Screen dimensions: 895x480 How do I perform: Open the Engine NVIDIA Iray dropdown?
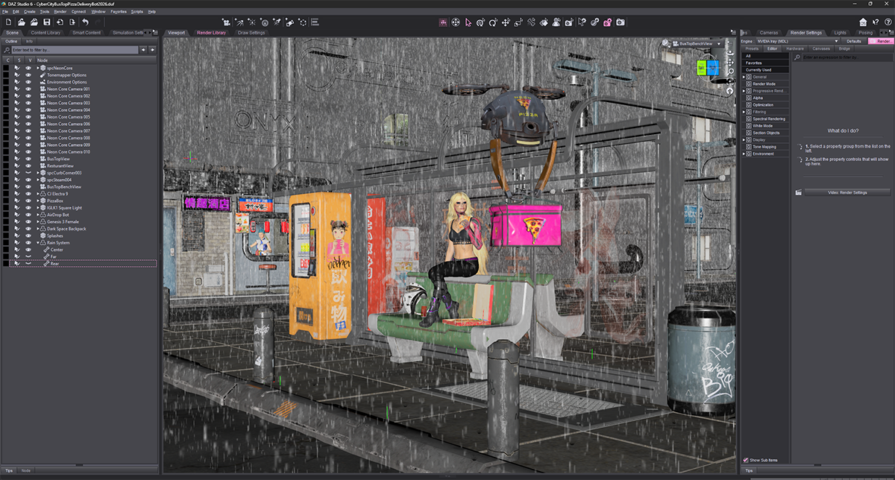coord(797,41)
